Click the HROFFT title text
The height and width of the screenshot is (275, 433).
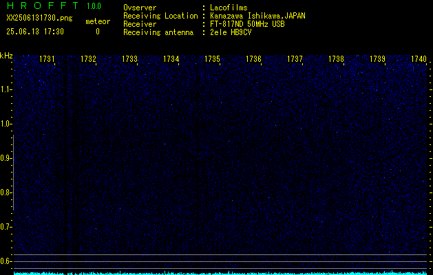pos(42,5)
